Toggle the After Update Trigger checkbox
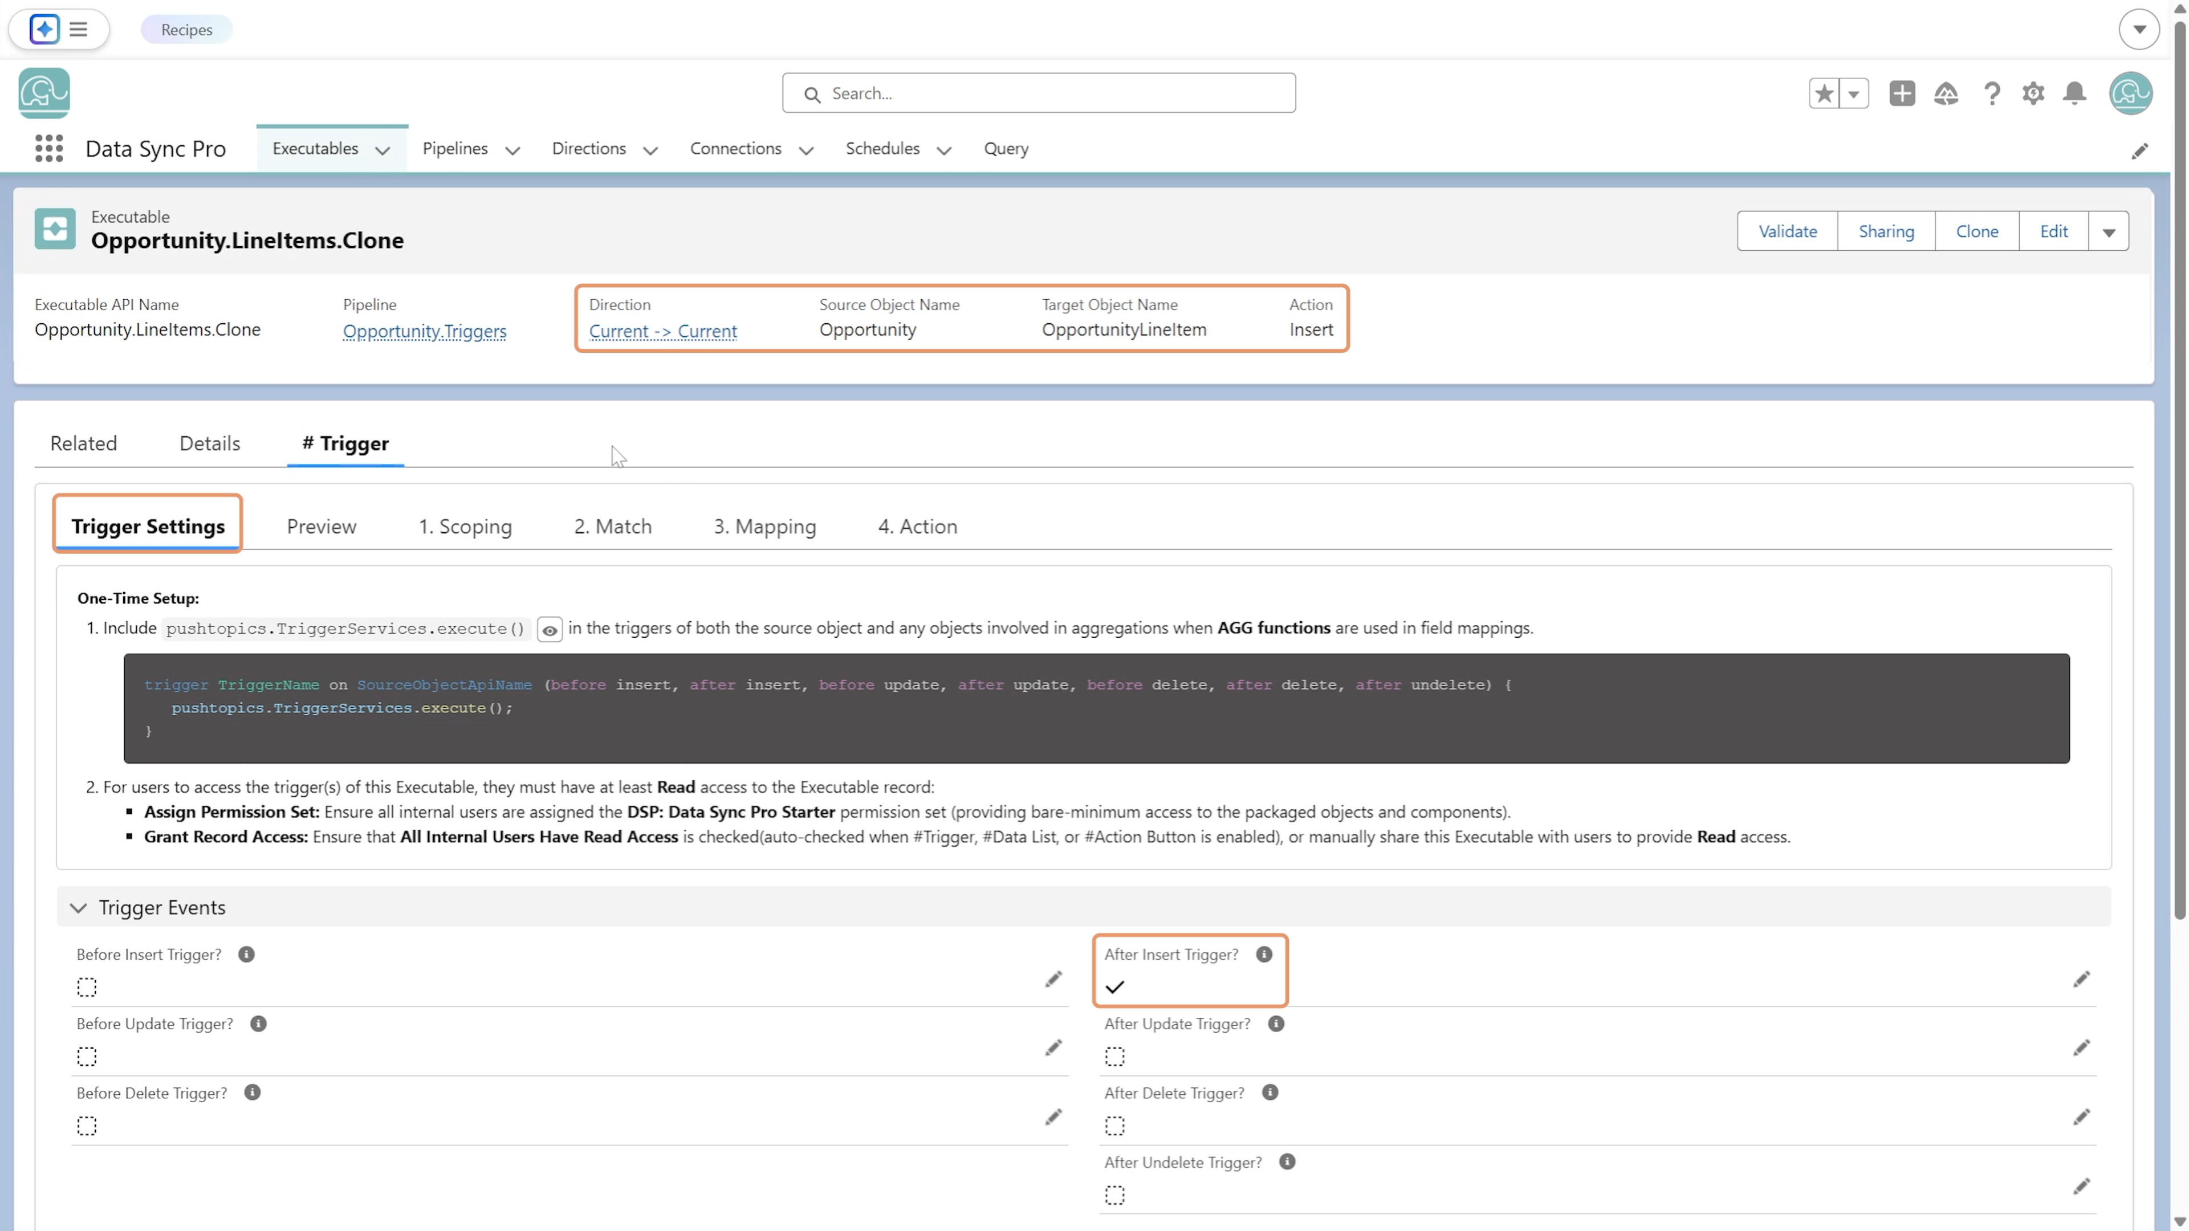 pyautogui.click(x=1115, y=1057)
